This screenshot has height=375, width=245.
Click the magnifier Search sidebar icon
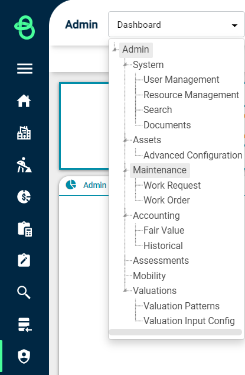pos(24,293)
